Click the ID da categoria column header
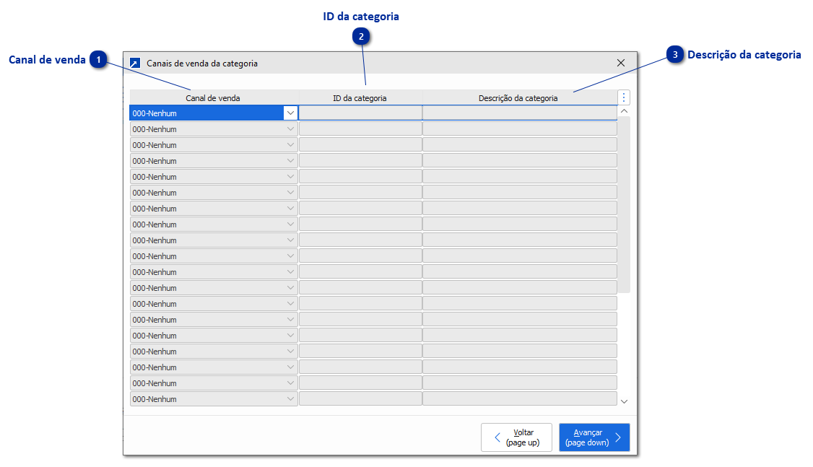Screen dimensions: 813x467 tap(360, 97)
